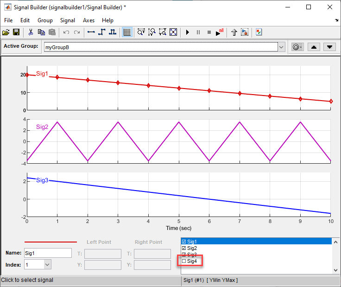Toggle Sig3 visibility checkbox
This screenshot has height=287, width=341.
point(184,255)
